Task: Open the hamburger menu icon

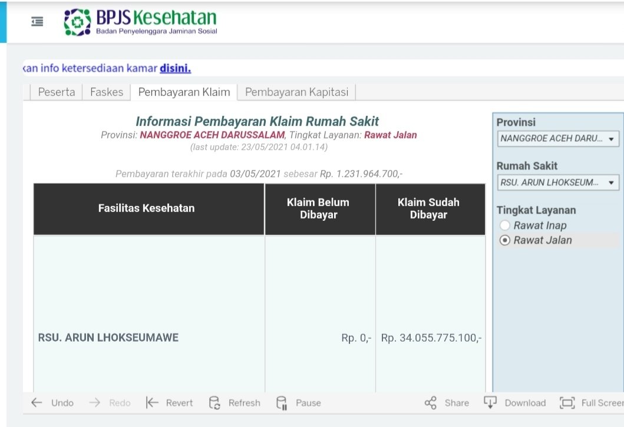Action: [37, 22]
